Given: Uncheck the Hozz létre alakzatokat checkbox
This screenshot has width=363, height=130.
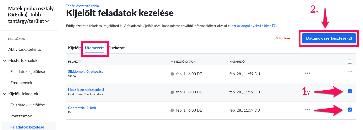Looking at the screenshot, I should pyautogui.click(x=350, y=91).
